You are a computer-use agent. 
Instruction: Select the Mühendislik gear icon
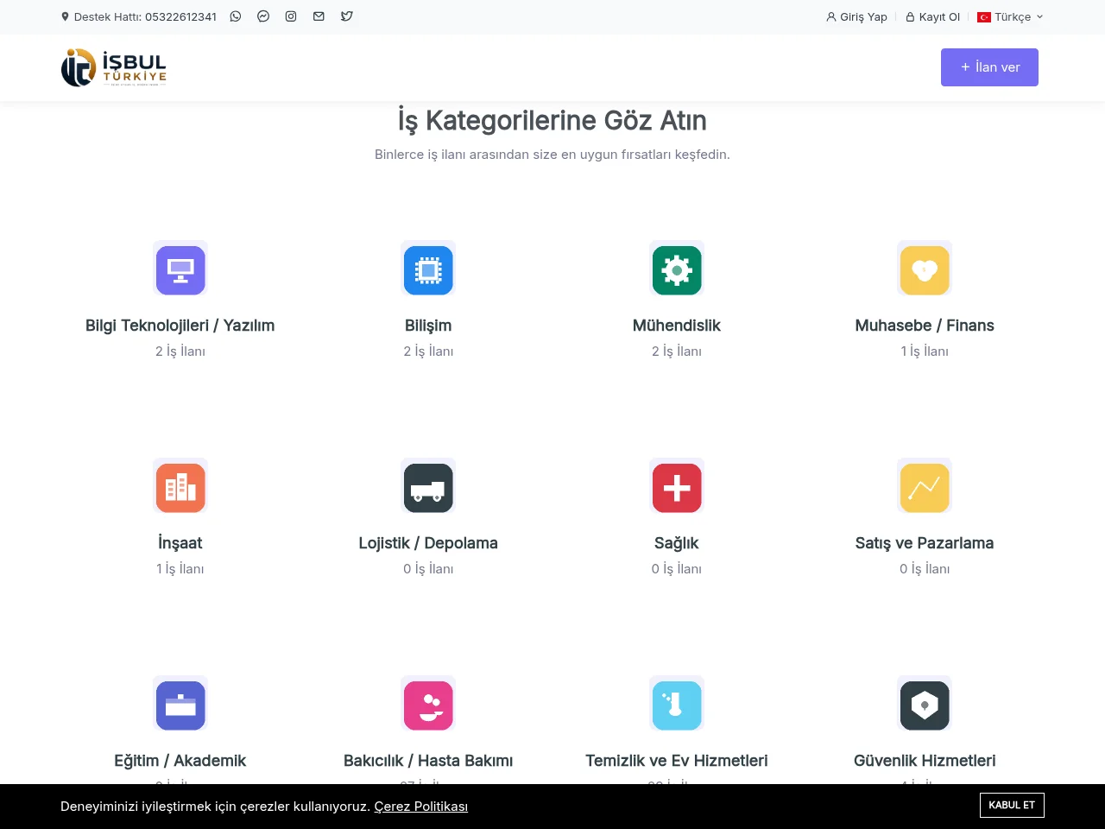(x=677, y=270)
